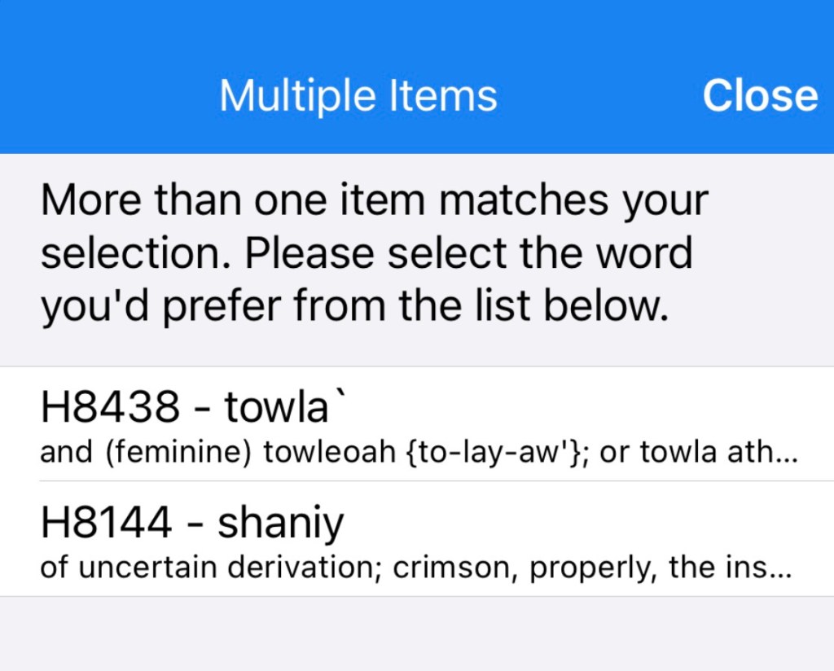Click the empty gray area below the list
This screenshot has width=834, height=671.
pos(415,634)
